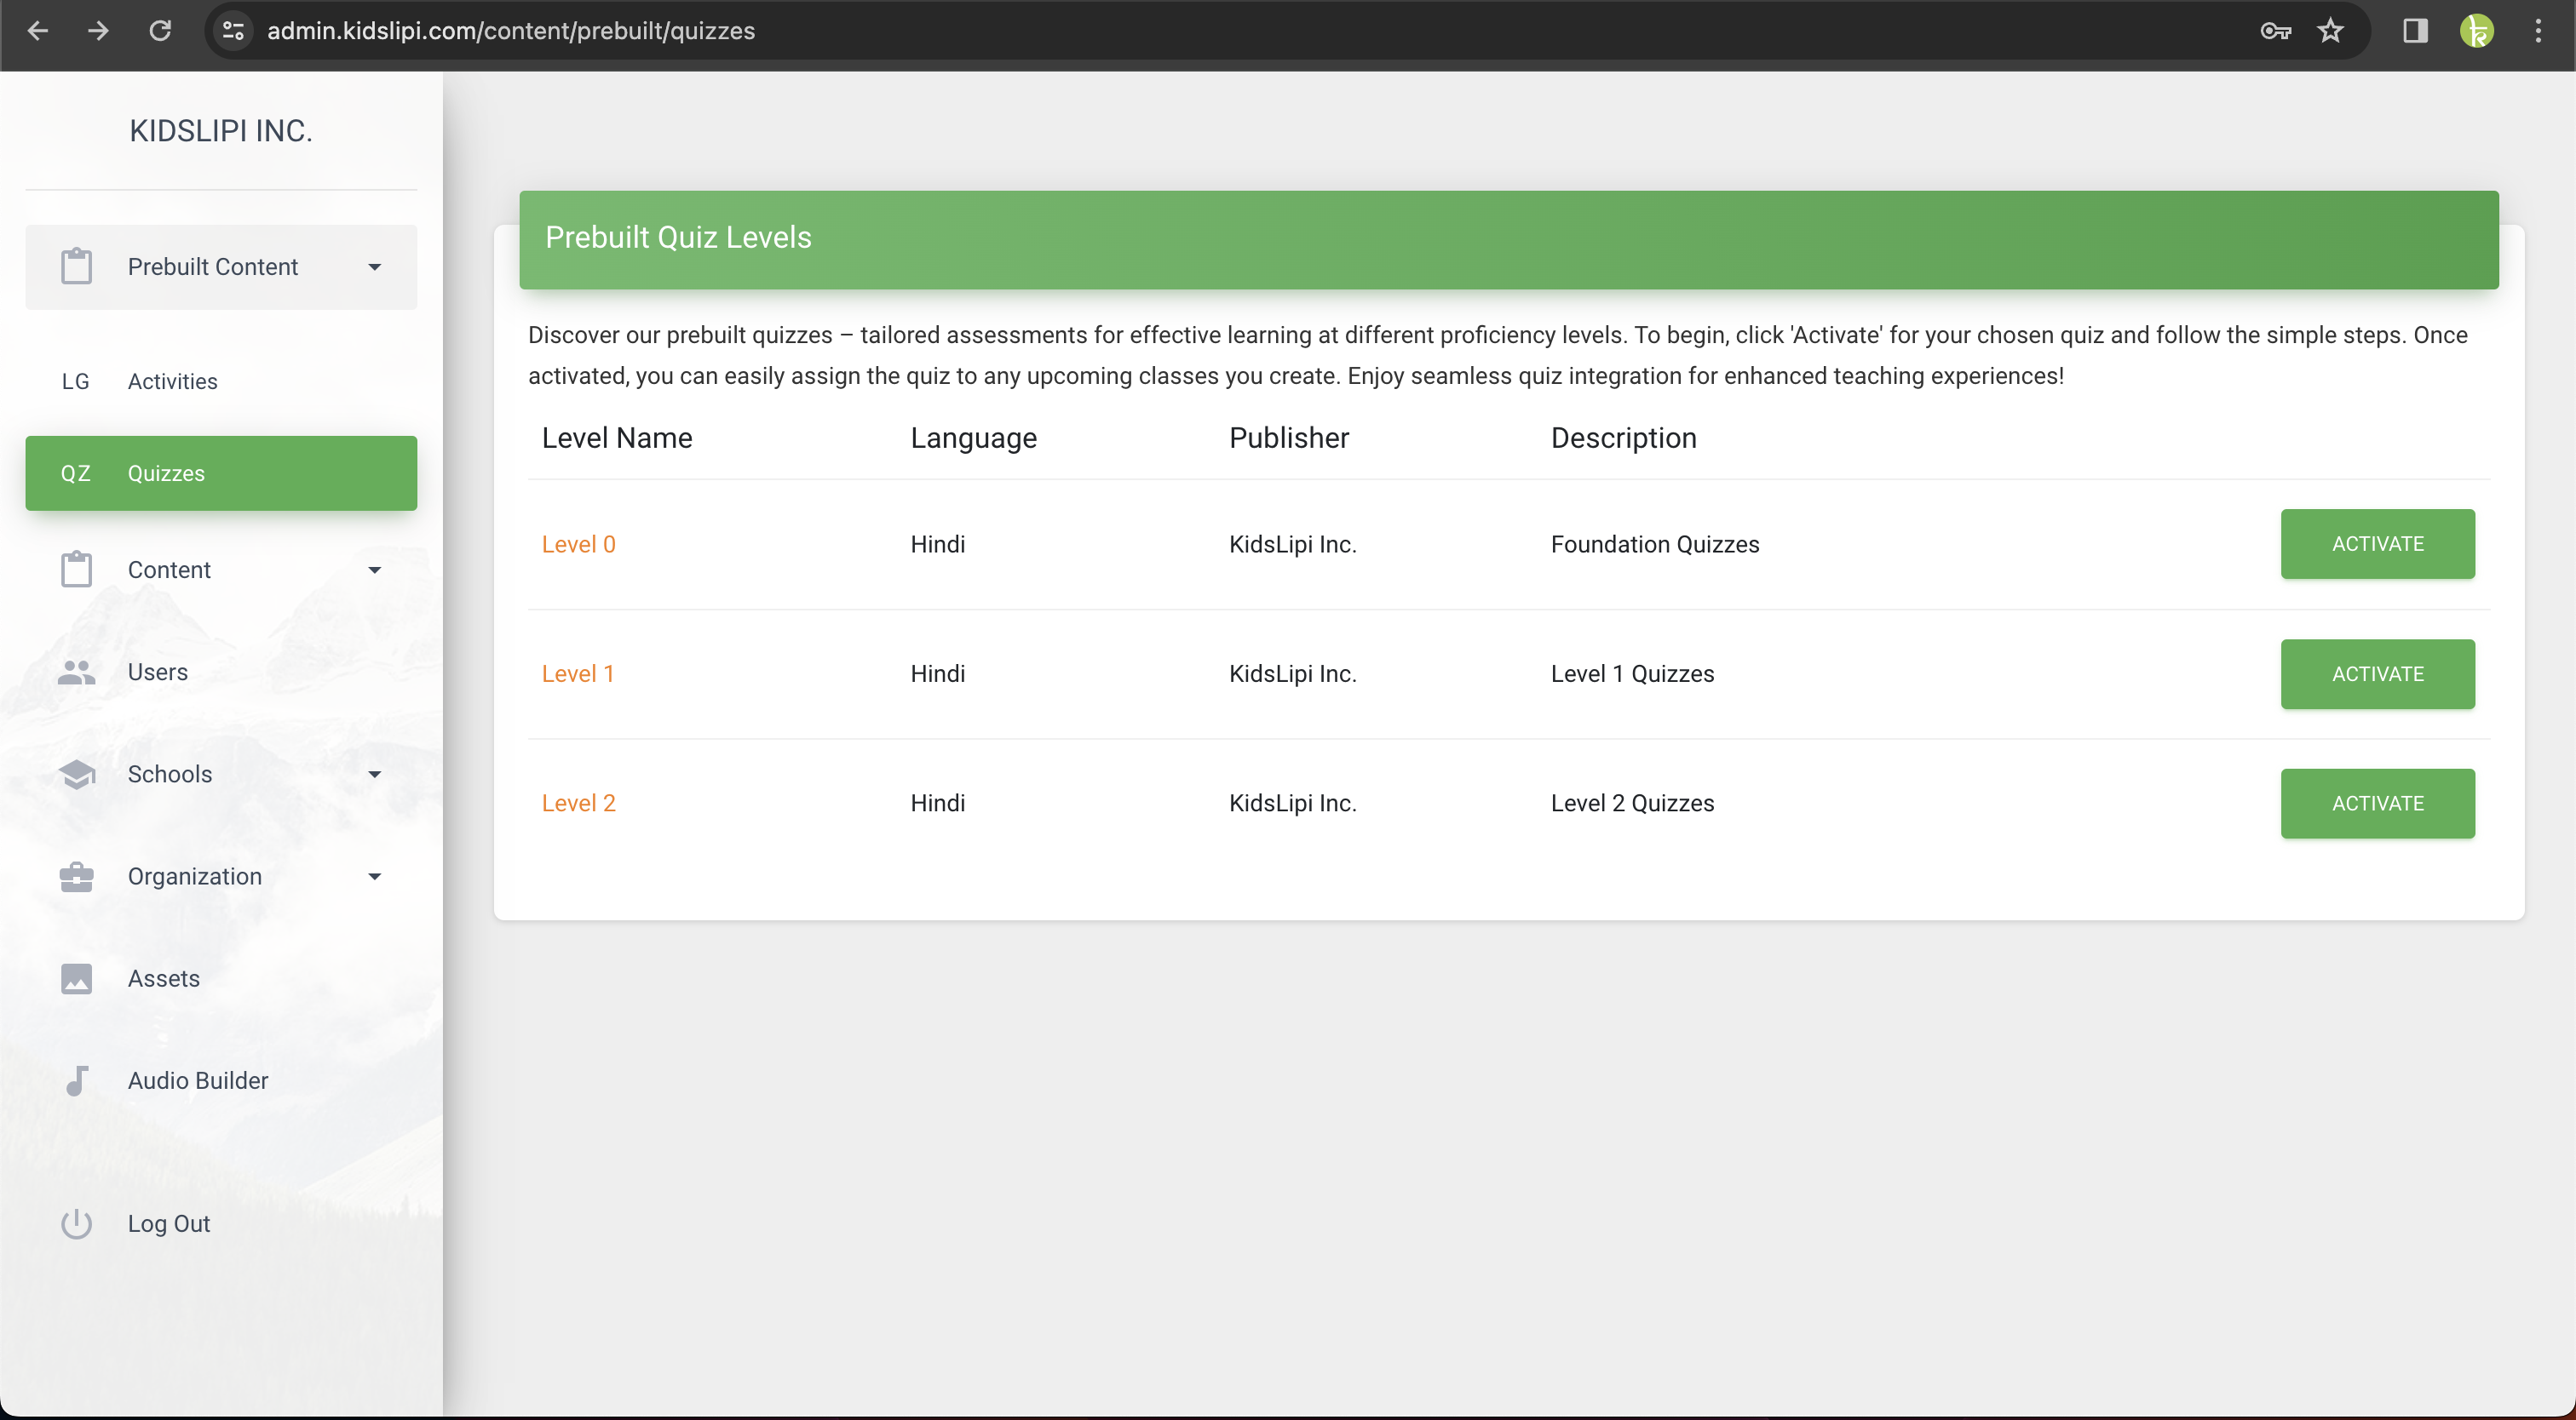Click the Assets image icon in sidebar

pyautogui.click(x=76, y=978)
